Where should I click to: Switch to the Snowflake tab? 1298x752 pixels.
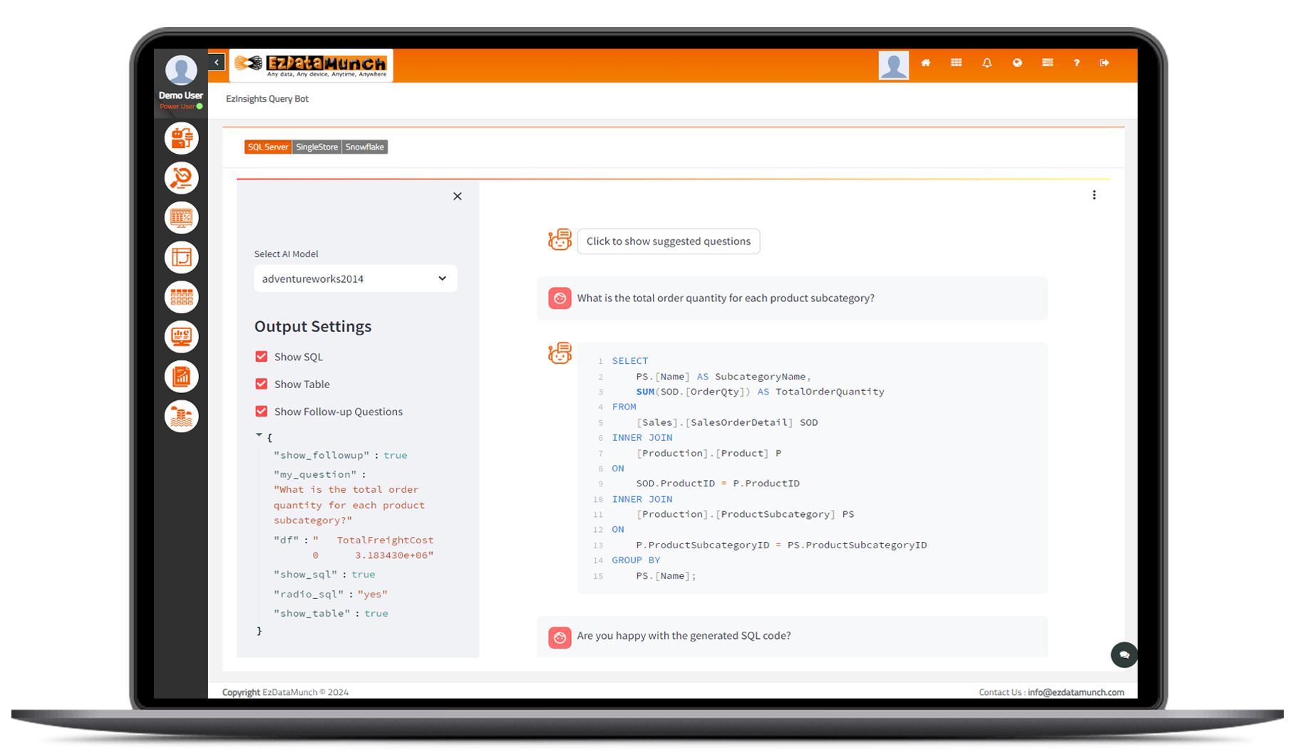(x=364, y=147)
